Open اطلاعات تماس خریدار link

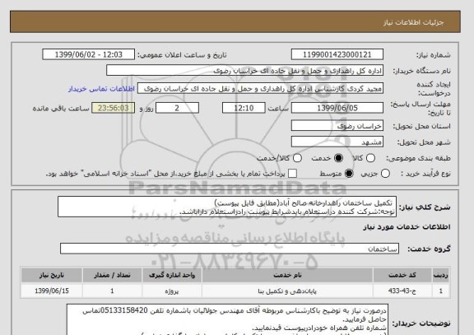[x=101, y=89]
